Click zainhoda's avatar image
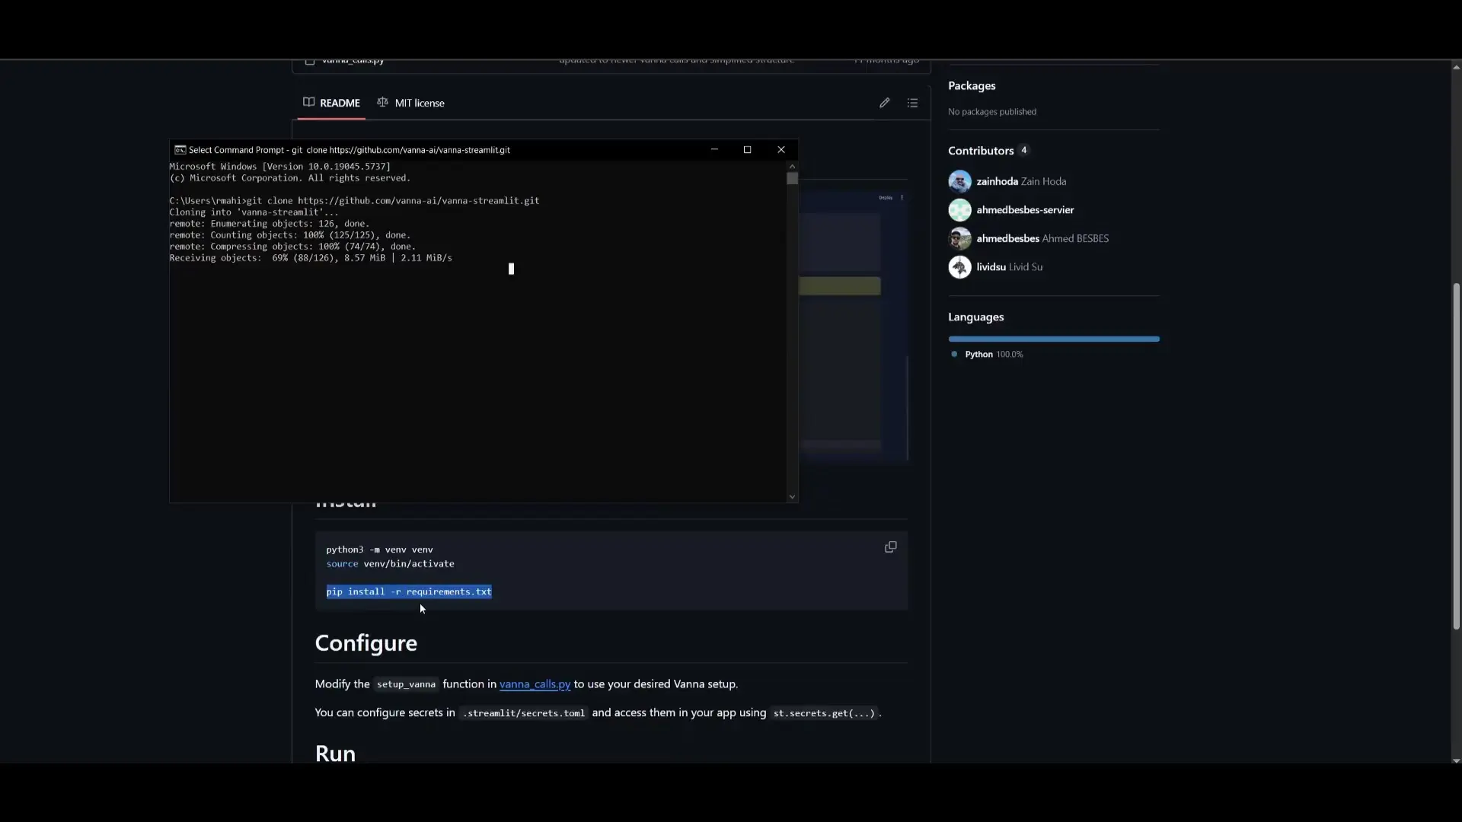 959,181
